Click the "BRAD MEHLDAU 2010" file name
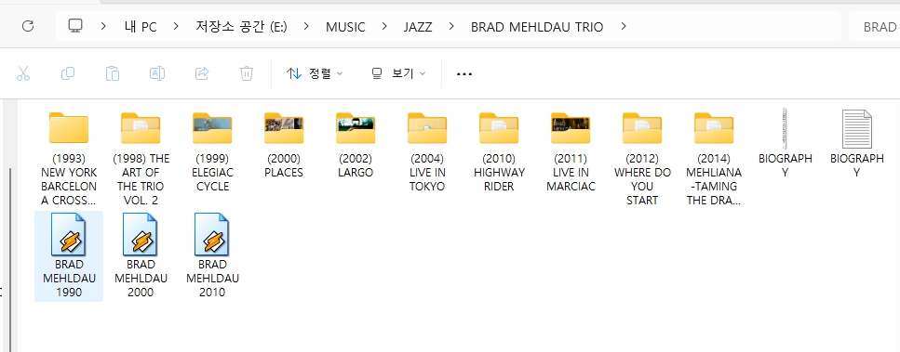 pyautogui.click(x=212, y=279)
